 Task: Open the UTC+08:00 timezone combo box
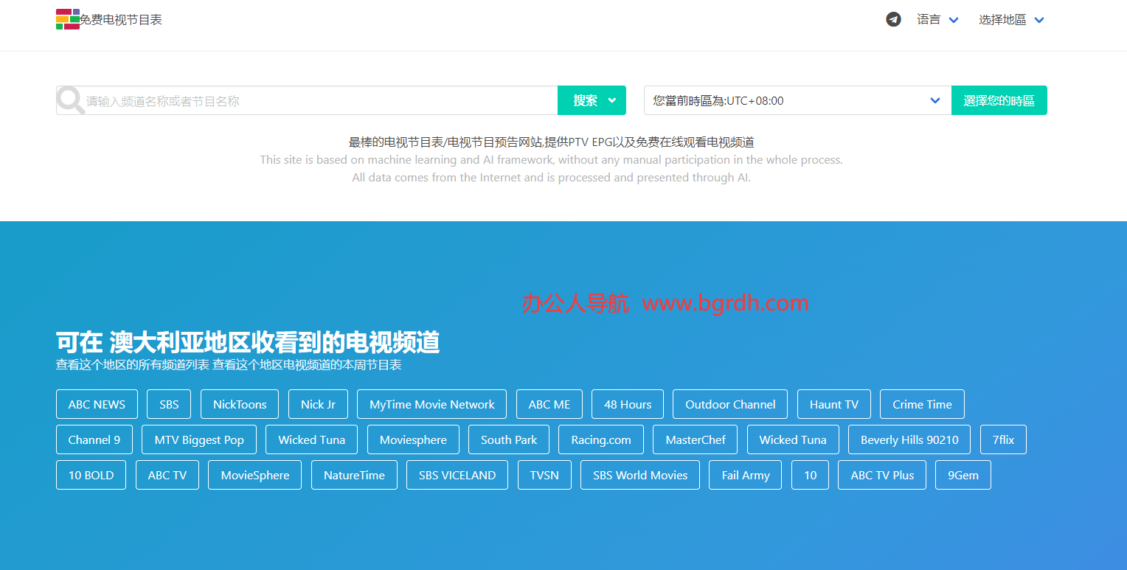pyautogui.click(x=797, y=101)
